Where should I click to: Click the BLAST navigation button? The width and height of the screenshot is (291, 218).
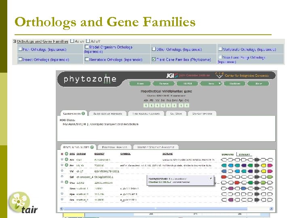coord(188,84)
